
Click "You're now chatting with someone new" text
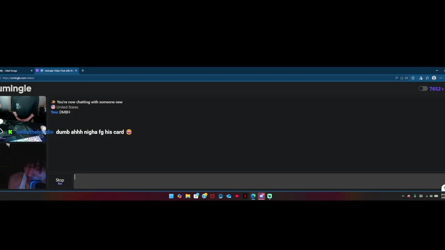click(90, 102)
